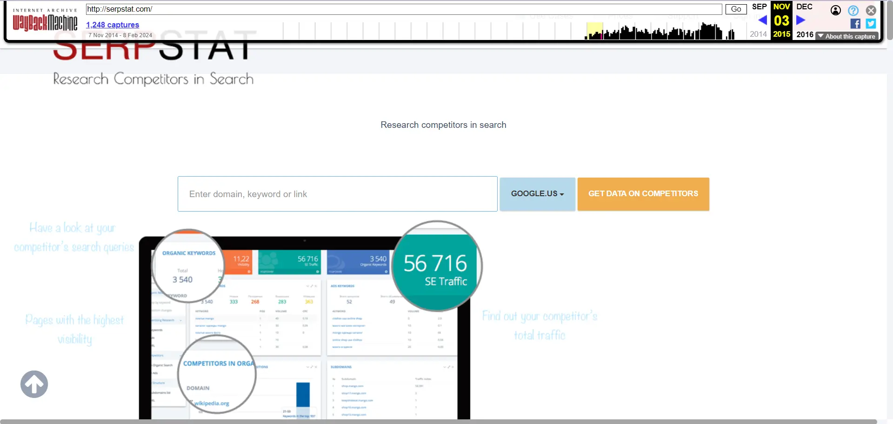The height and width of the screenshot is (424, 893).
Task: Jump to year 2016 captures
Action: click(805, 34)
